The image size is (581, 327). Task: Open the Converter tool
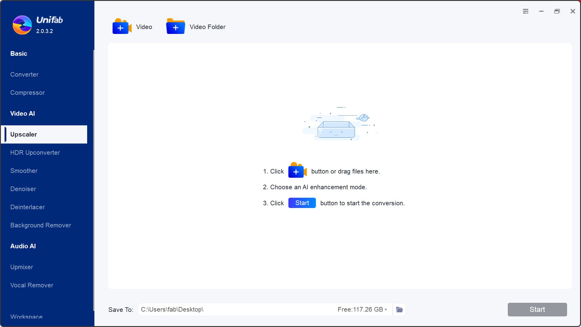[x=24, y=74]
